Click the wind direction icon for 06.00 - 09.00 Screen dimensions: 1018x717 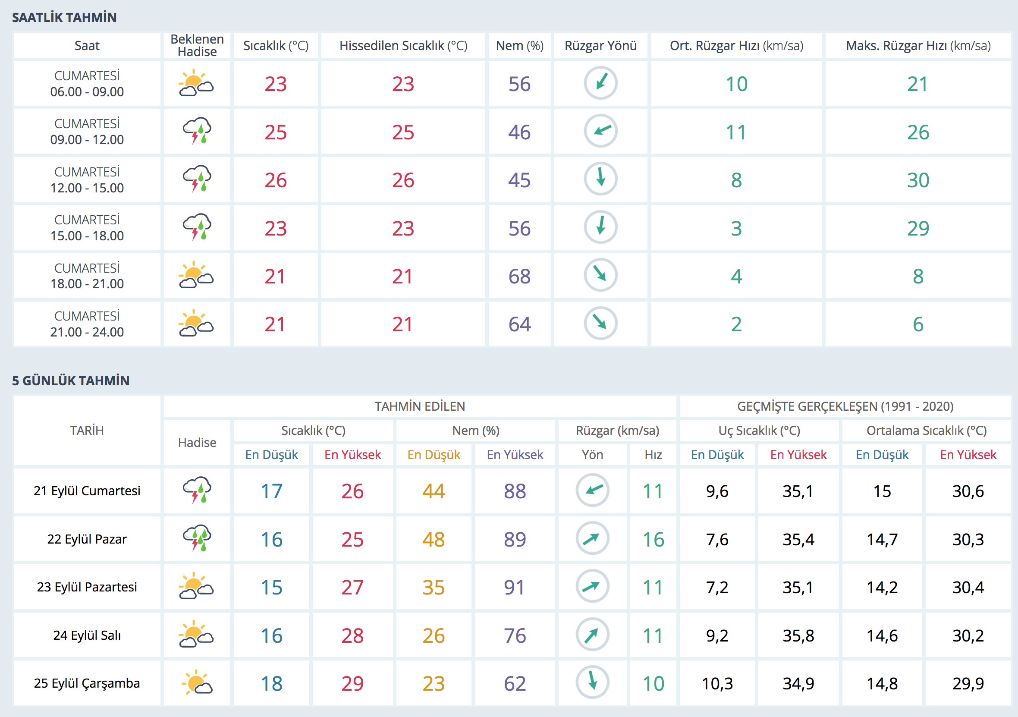(x=600, y=83)
